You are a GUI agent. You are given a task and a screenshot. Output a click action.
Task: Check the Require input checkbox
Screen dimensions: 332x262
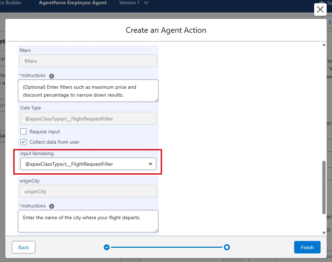pyautogui.click(x=23, y=131)
